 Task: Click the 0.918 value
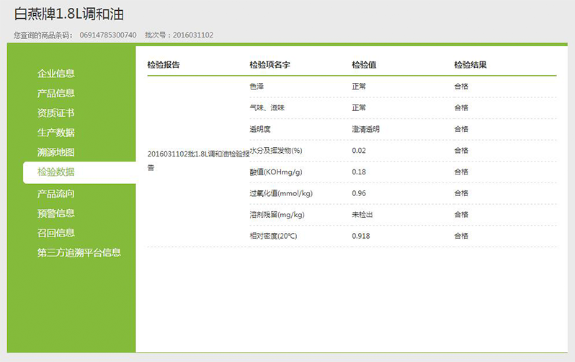[x=361, y=236]
